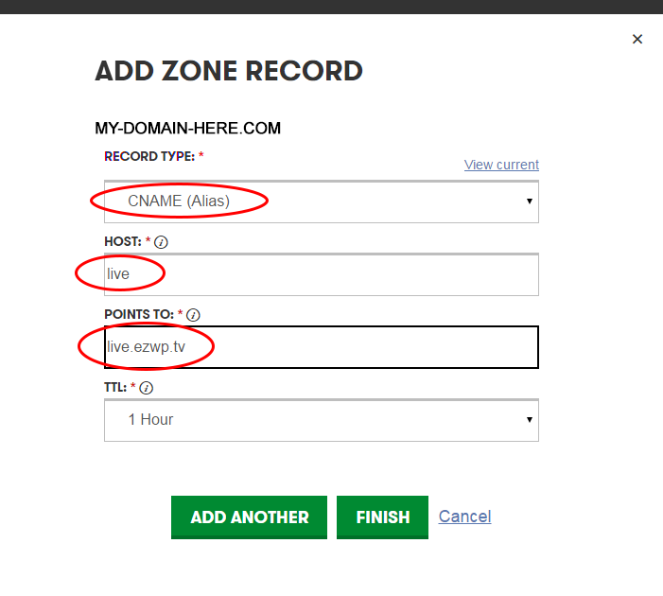Close the Add Zone Record dialog

click(637, 39)
